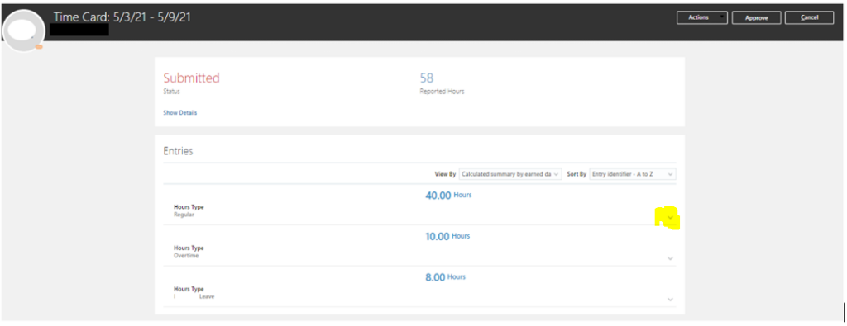Click the Overtime hours type label
Viewport: 847px width, 326px height.
click(x=186, y=256)
